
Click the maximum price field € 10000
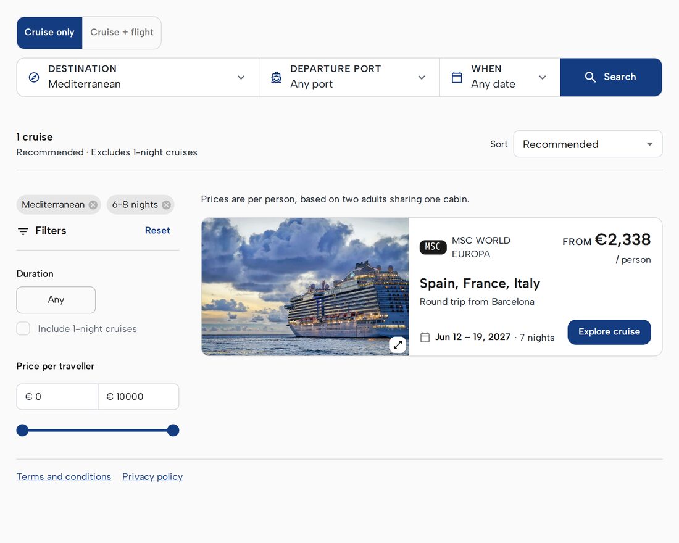point(138,397)
